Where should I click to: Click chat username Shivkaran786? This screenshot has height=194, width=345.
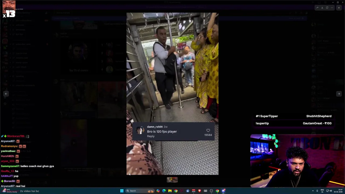[16, 136]
